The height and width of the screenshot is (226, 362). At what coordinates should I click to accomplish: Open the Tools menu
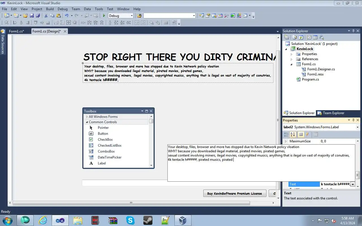pos(99,9)
